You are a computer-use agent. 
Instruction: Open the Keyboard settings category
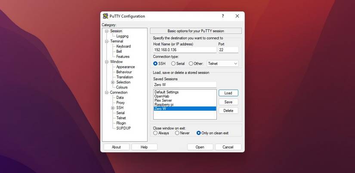click(123, 46)
